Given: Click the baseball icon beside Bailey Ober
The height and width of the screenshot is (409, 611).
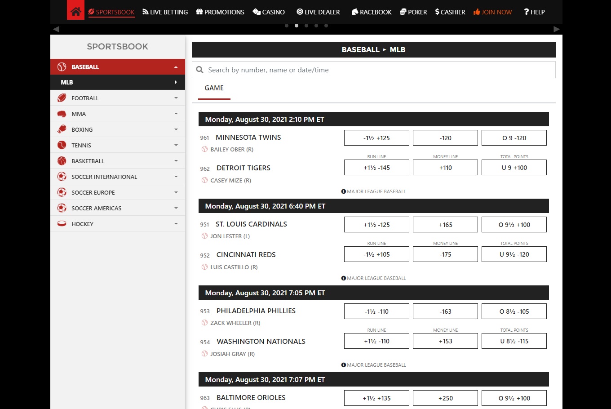Looking at the screenshot, I should [x=204, y=149].
